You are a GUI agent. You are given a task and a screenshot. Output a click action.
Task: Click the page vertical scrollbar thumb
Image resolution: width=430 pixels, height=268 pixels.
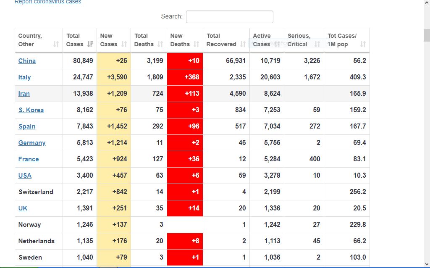pos(427,34)
